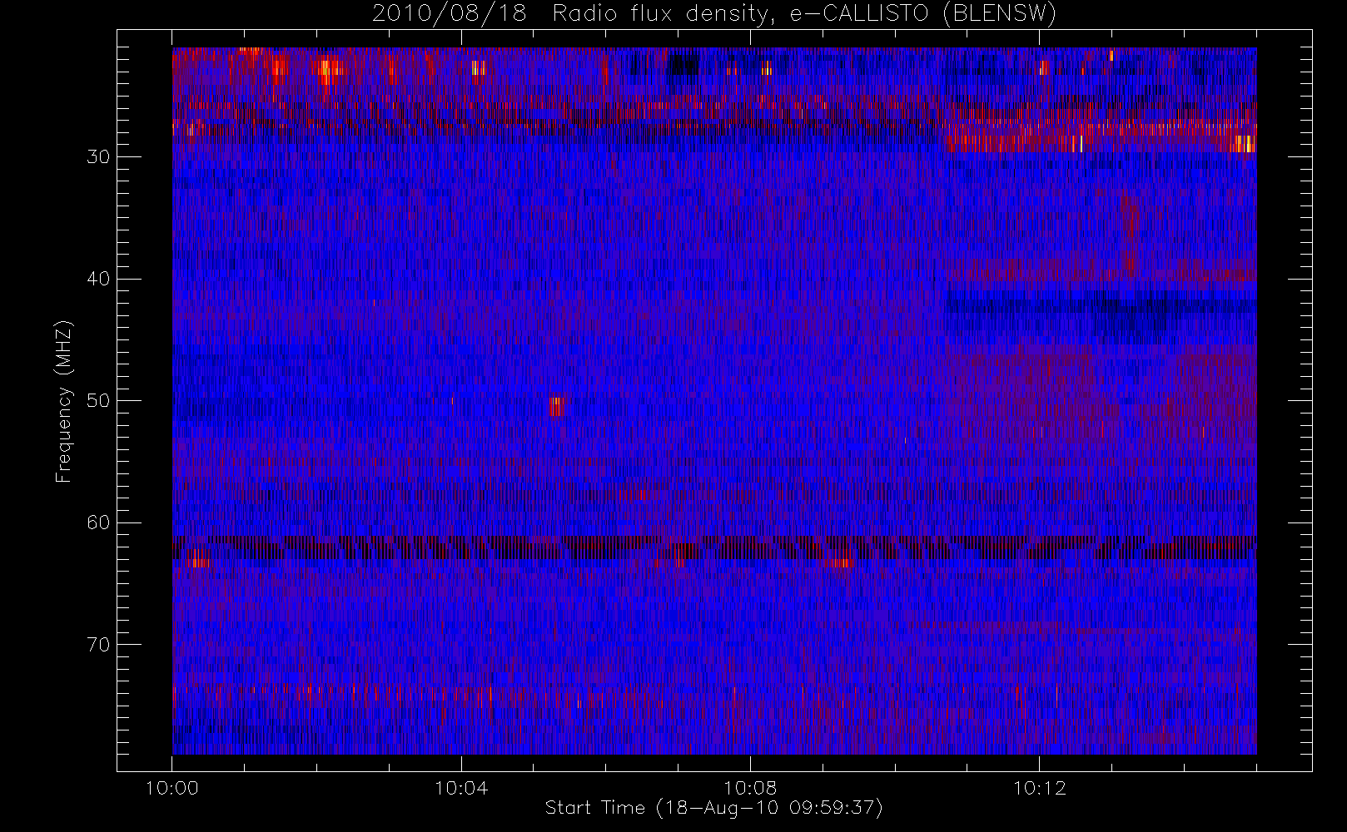Click the 'Frequency (MHZ)' y-axis label
The image size is (1347, 832).
[x=63, y=401]
